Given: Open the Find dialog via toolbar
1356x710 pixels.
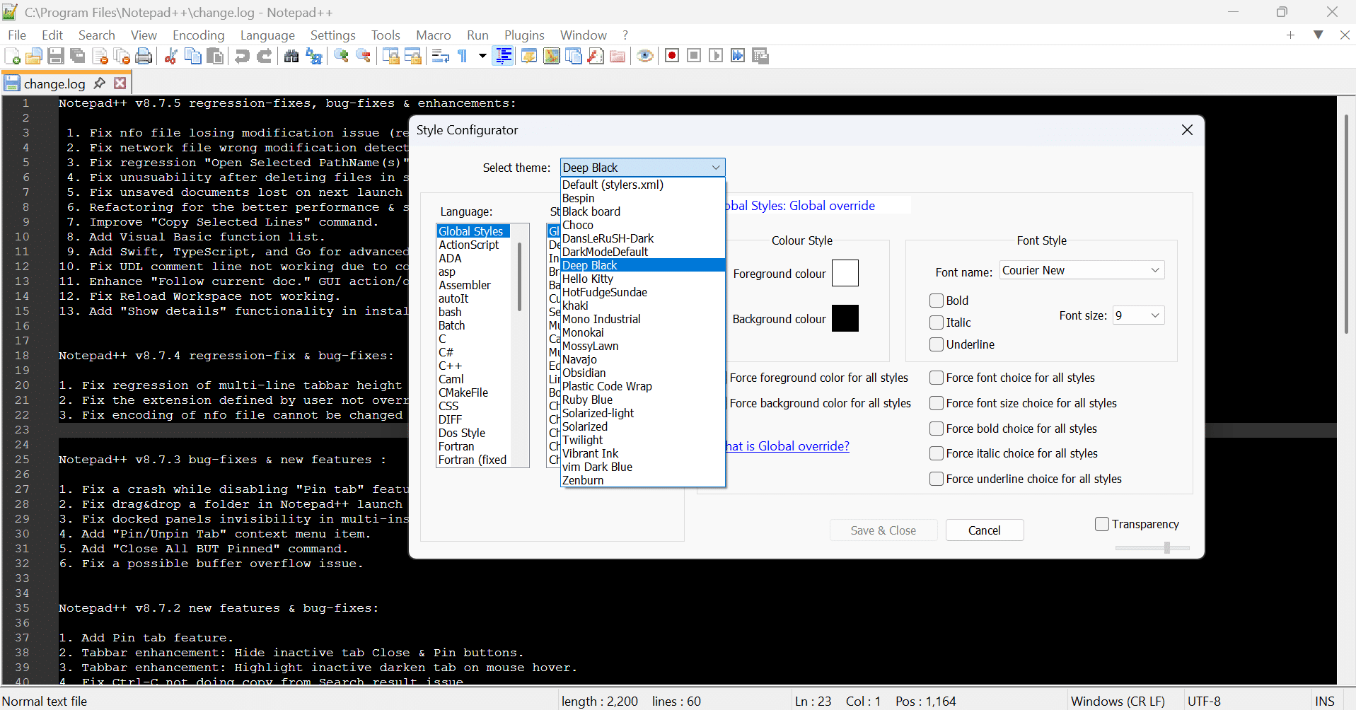Looking at the screenshot, I should point(291,55).
